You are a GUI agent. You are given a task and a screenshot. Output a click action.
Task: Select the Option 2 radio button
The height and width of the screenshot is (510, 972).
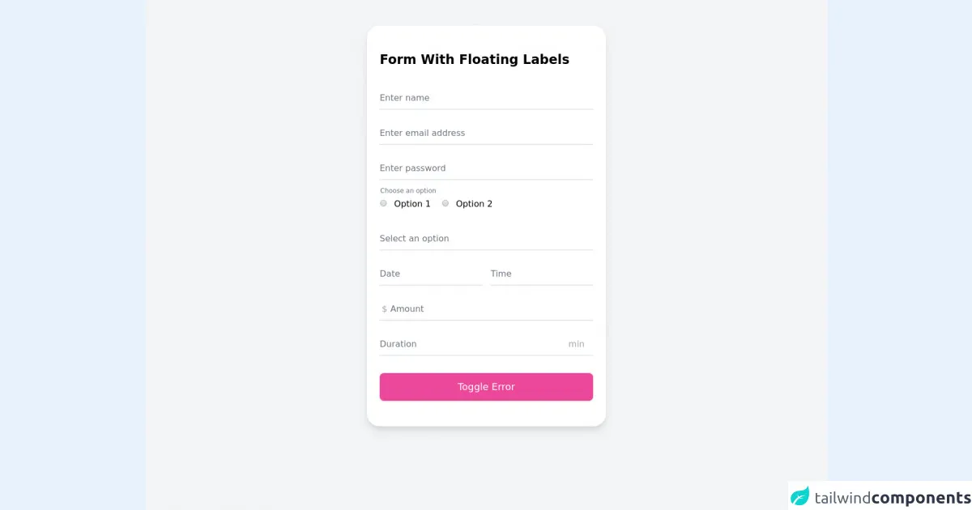point(446,203)
